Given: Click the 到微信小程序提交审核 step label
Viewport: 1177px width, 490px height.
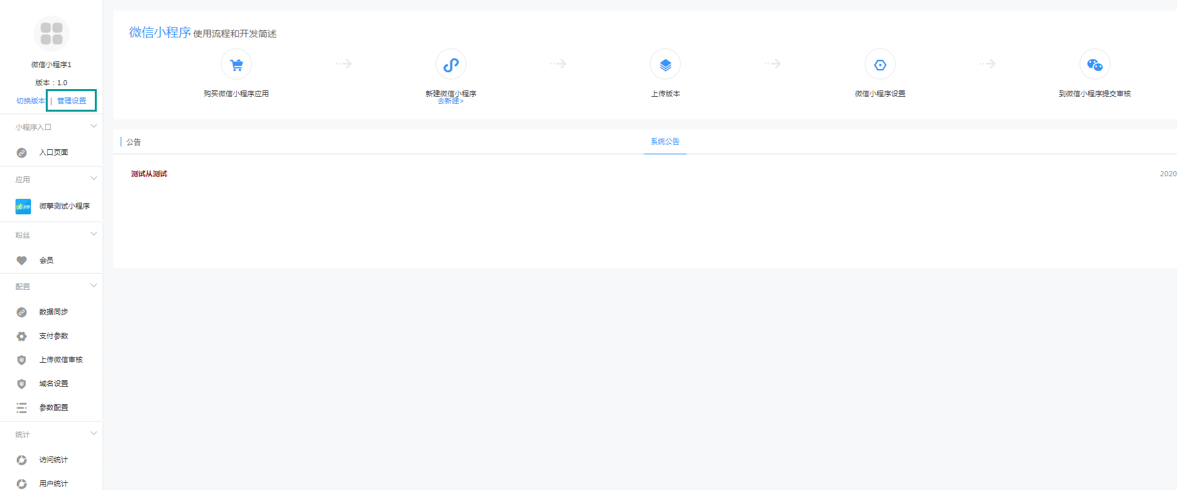Looking at the screenshot, I should click(1095, 94).
